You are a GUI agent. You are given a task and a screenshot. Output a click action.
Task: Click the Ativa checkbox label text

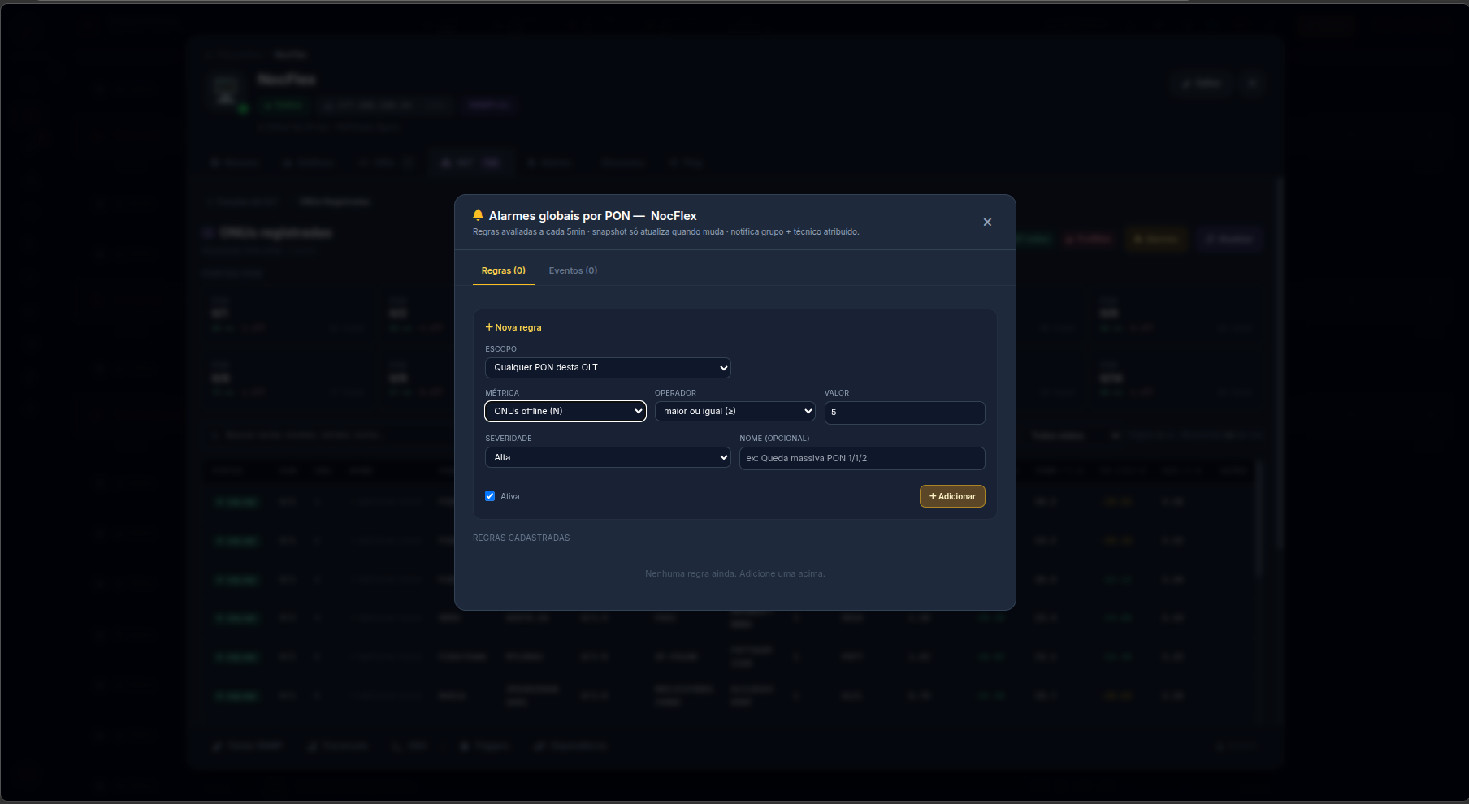[x=510, y=496]
